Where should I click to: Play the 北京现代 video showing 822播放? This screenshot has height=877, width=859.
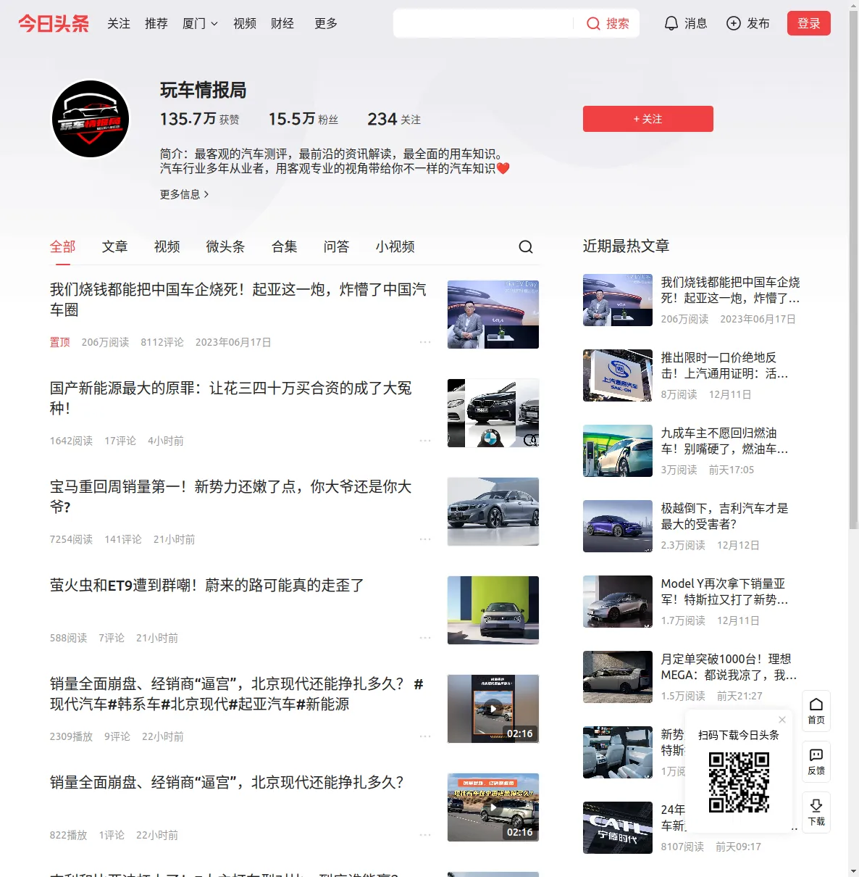[x=493, y=807]
